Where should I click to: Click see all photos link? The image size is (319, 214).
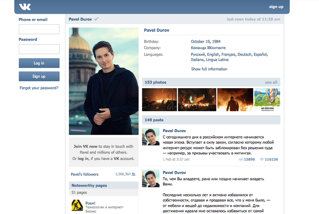pos(271,82)
